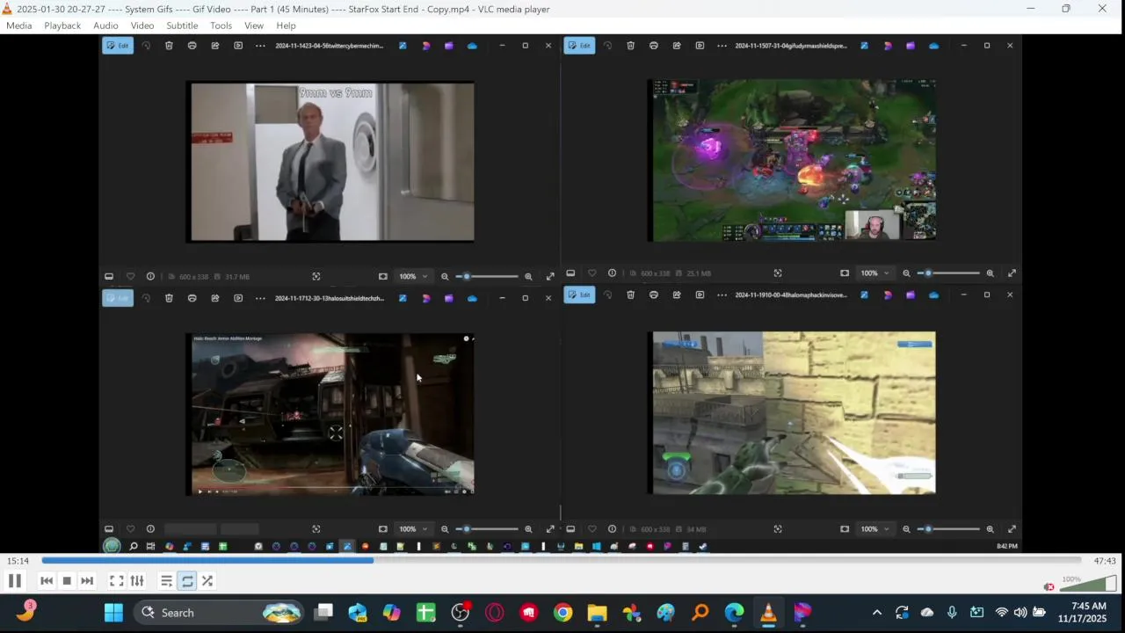Image resolution: width=1125 pixels, height=633 pixels.
Task: Click OneDrive cloud icon in 9mm window
Action: pyautogui.click(x=472, y=46)
